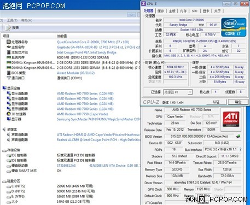
Task: Click the report page icon in toolbar
Action: (8, 28)
